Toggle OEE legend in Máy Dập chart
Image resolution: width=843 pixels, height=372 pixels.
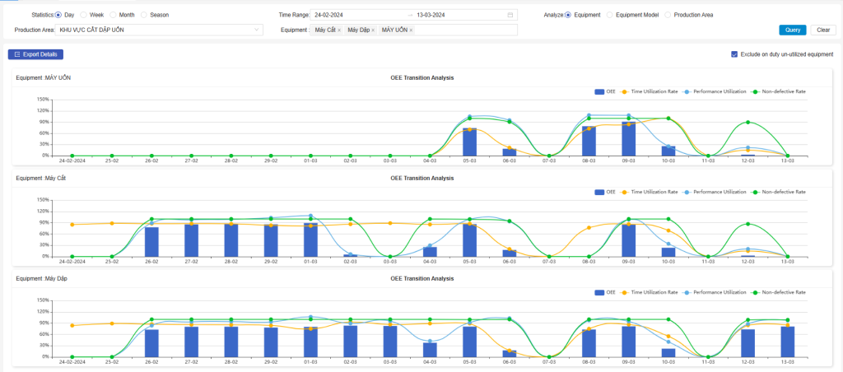point(605,292)
